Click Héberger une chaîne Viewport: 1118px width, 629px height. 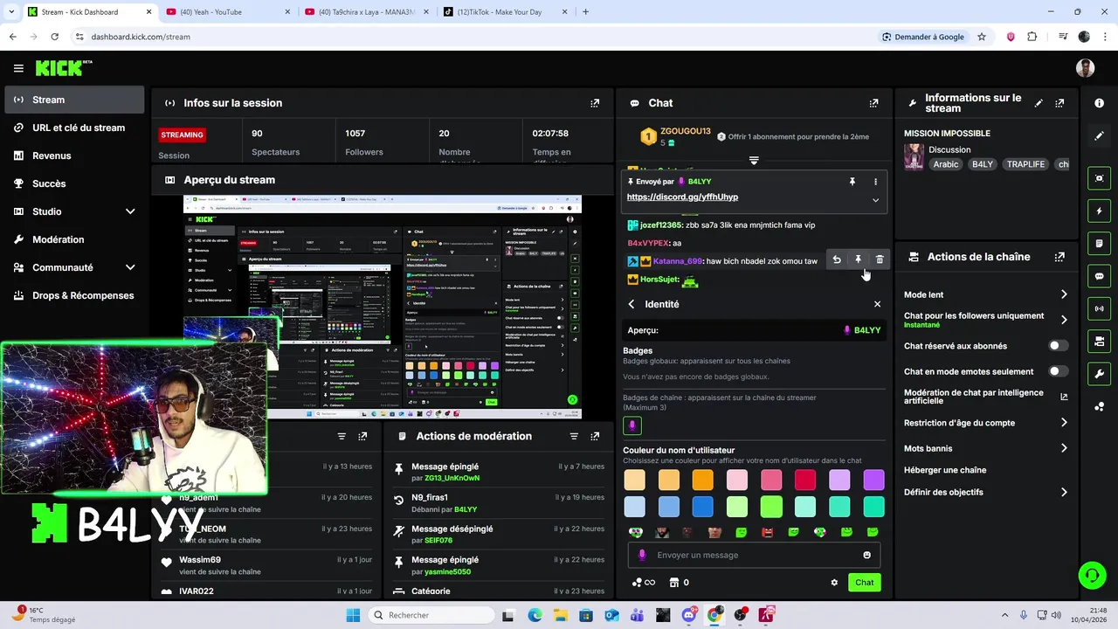pos(945,470)
